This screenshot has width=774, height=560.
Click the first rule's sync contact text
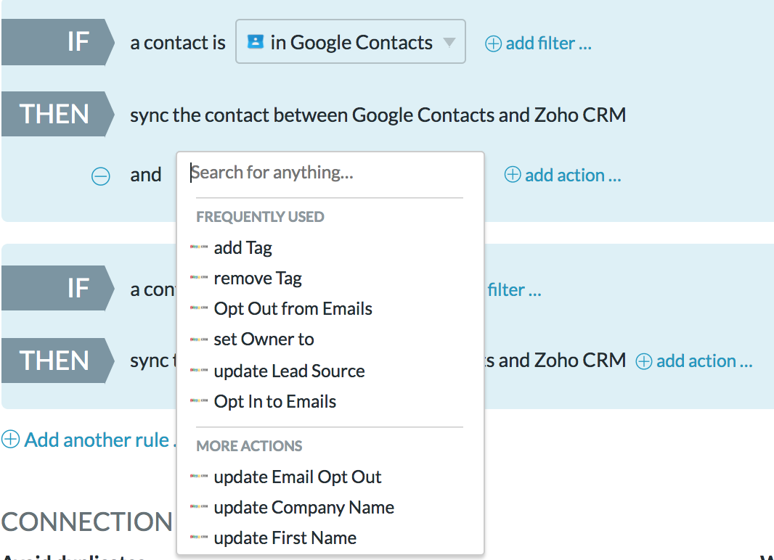[x=378, y=115]
